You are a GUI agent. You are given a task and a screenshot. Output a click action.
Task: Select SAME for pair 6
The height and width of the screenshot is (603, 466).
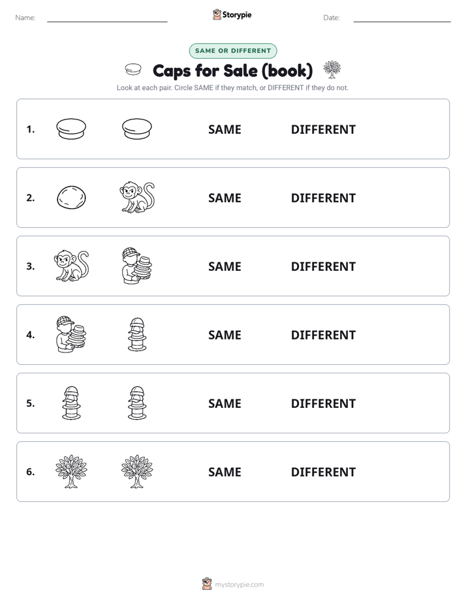click(225, 472)
